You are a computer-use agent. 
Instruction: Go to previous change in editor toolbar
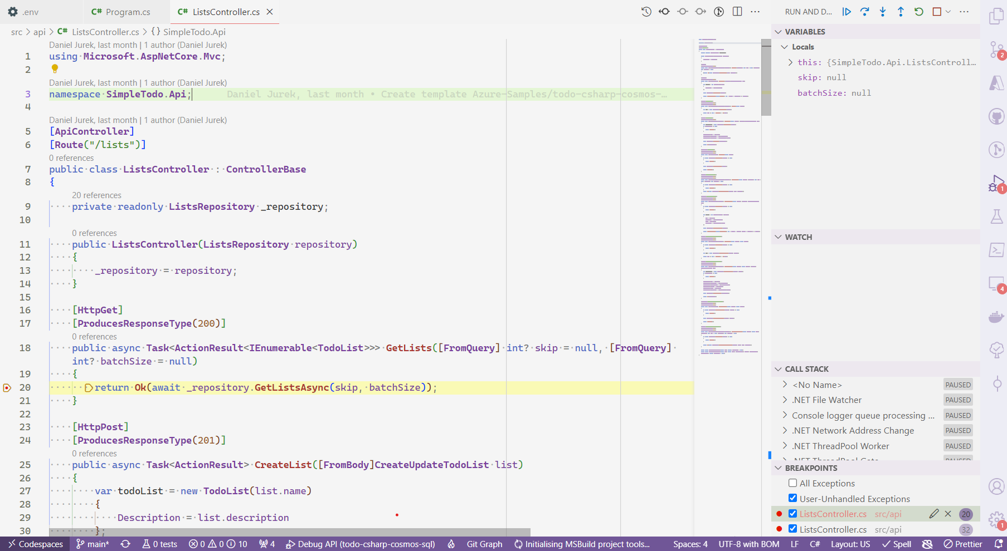tap(664, 12)
